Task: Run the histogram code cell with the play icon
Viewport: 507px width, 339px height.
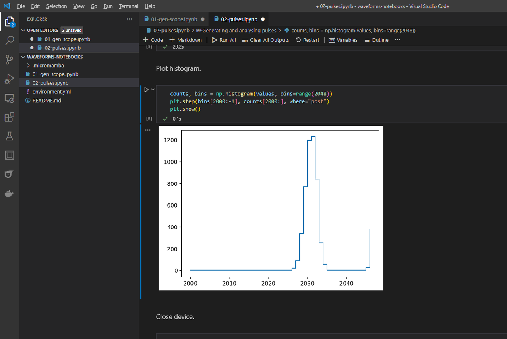Action: pos(146,89)
